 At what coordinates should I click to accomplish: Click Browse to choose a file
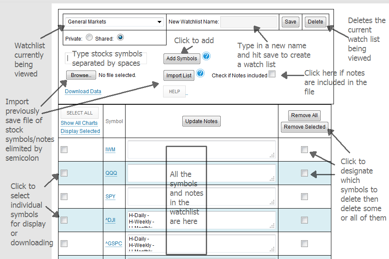(x=81, y=75)
